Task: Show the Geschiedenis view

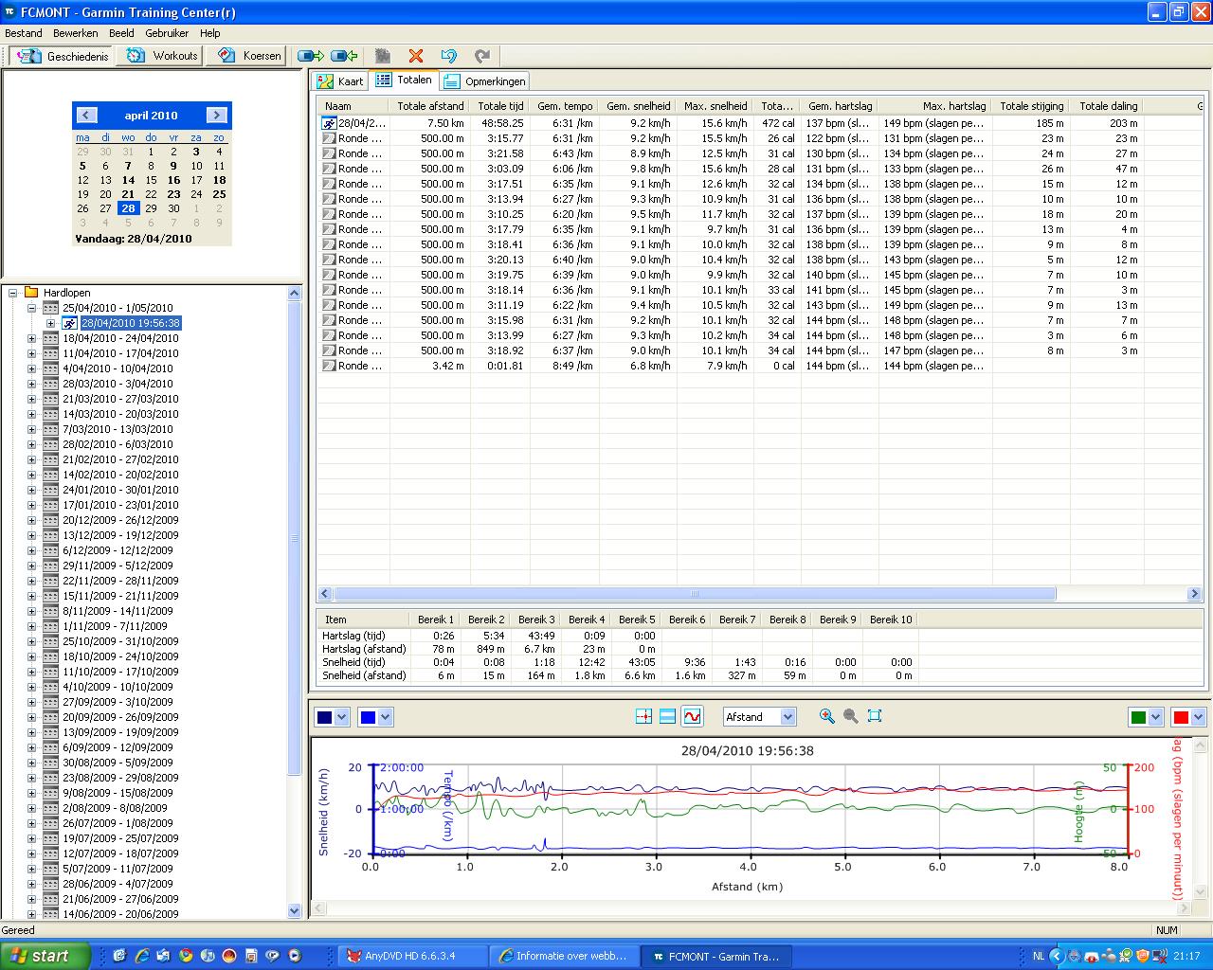Action: (x=63, y=56)
